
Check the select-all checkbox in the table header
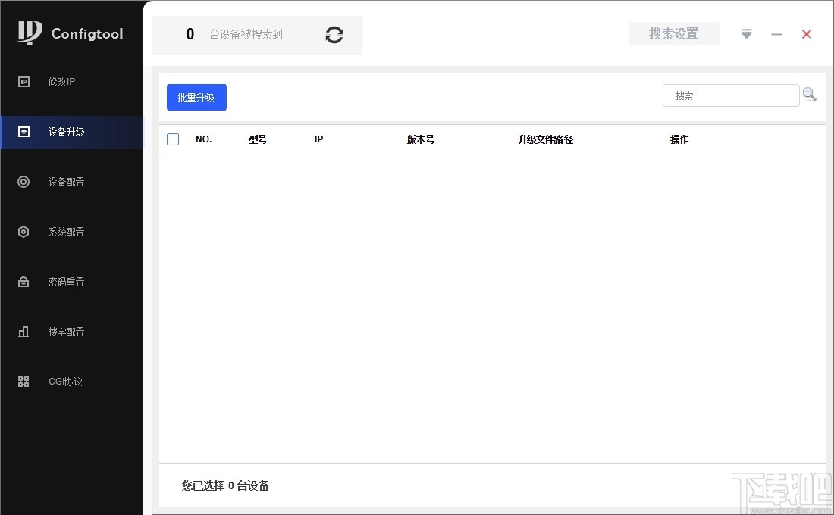[173, 139]
